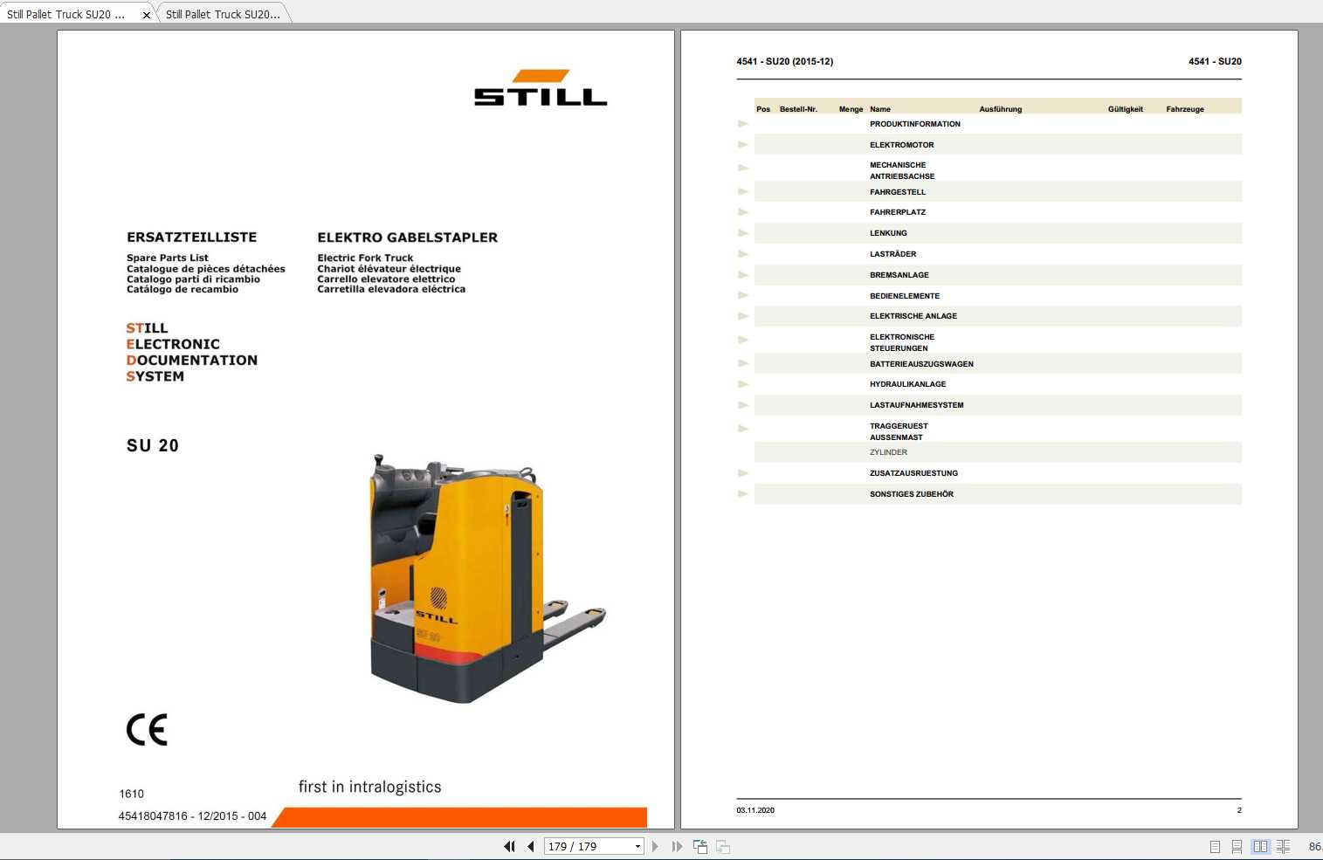Click the SONSTIGES ZUBEHÖR entry
Viewport: 1323px width, 860px height.
point(911,494)
